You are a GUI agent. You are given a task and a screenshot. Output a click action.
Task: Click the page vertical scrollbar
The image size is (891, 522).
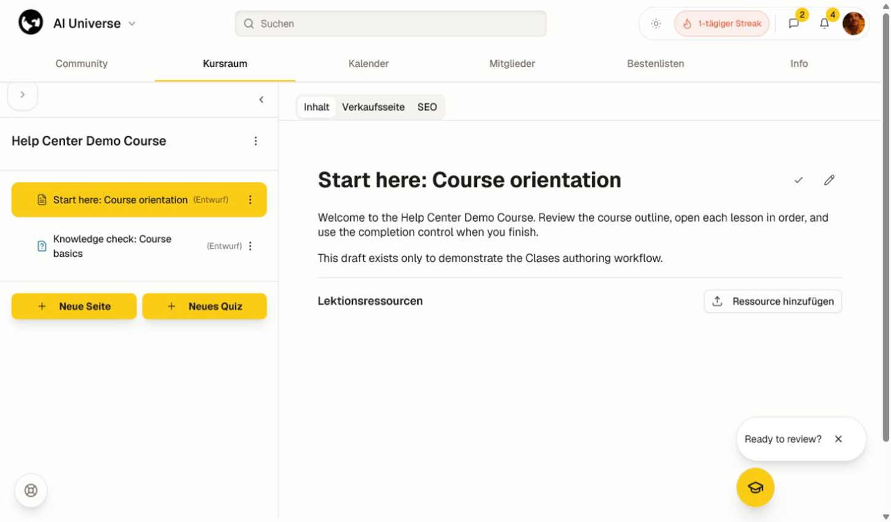click(x=886, y=226)
